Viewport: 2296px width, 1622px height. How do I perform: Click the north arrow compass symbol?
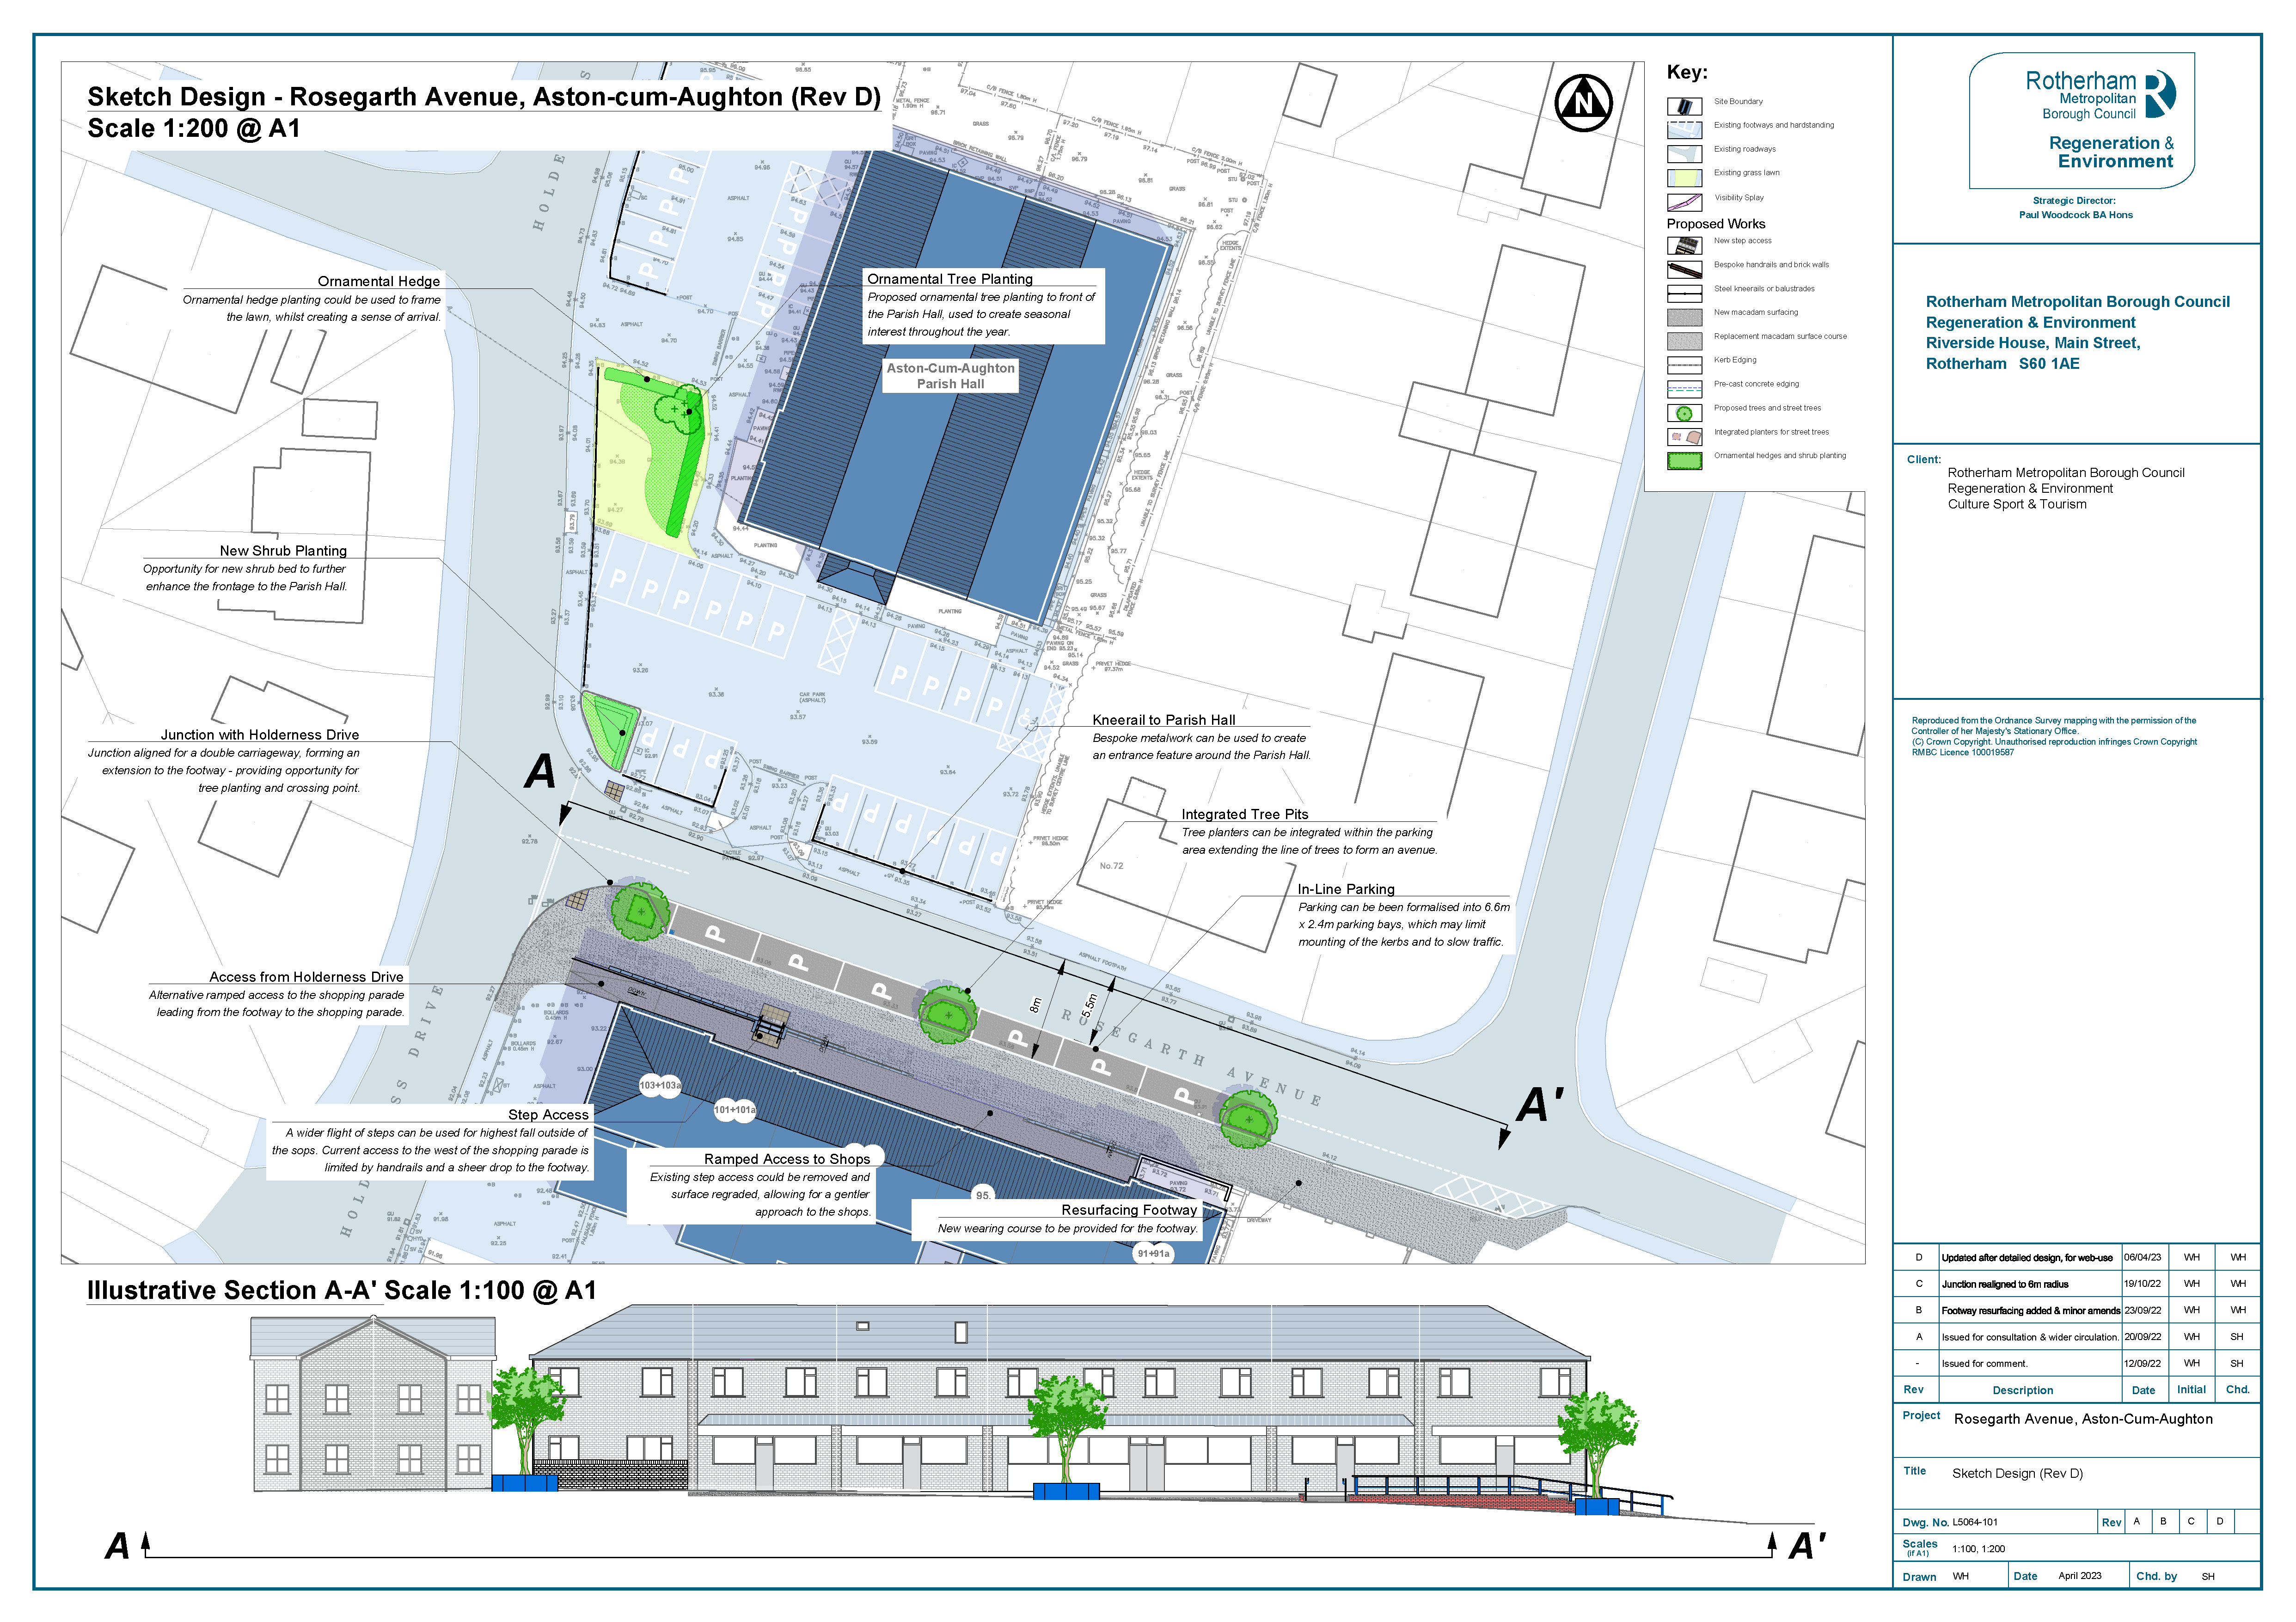(1584, 103)
